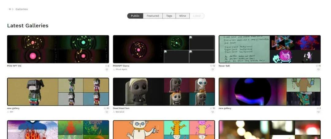This screenshot has height=139, width=331.
Task: Click the heart icon under POWNFT Gems
Action: [x=213, y=69]
